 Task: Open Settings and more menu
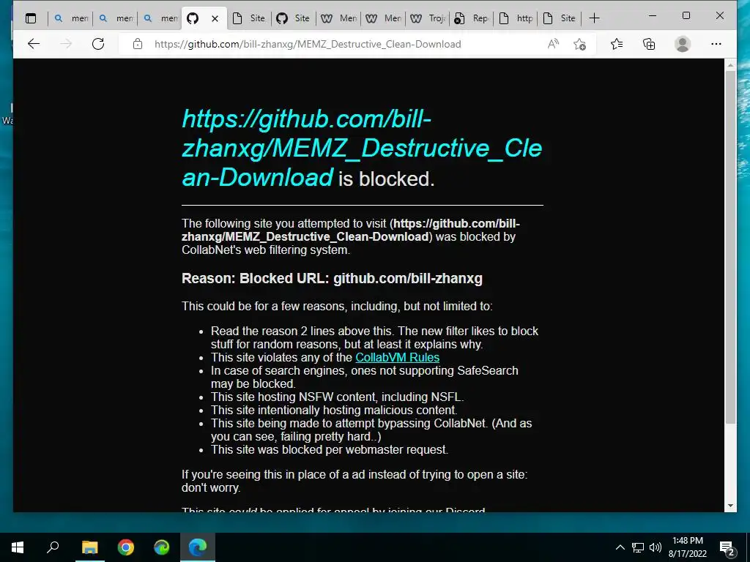click(716, 44)
